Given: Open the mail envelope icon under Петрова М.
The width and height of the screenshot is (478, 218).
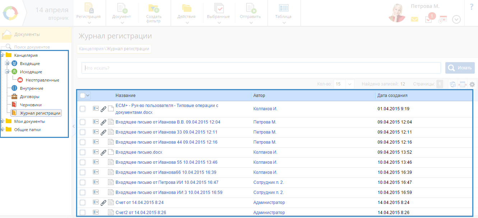Looking at the screenshot, I should coord(414,19).
